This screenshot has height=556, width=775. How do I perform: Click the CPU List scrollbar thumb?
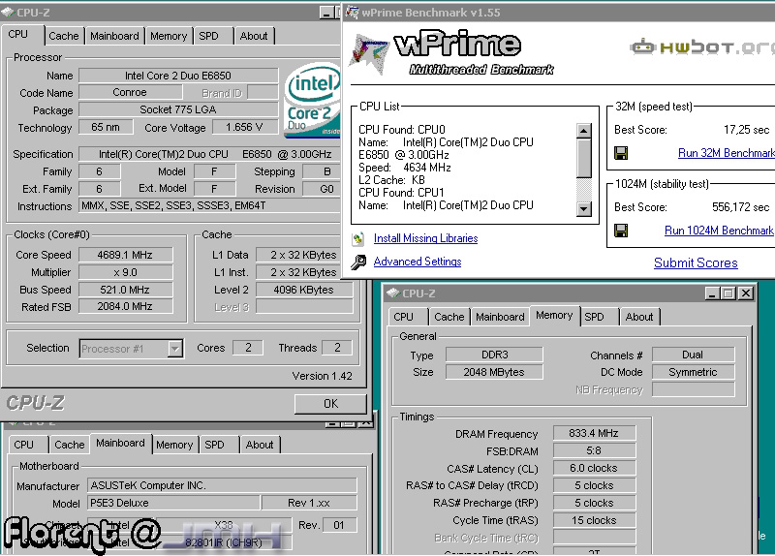[x=584, y=158]
